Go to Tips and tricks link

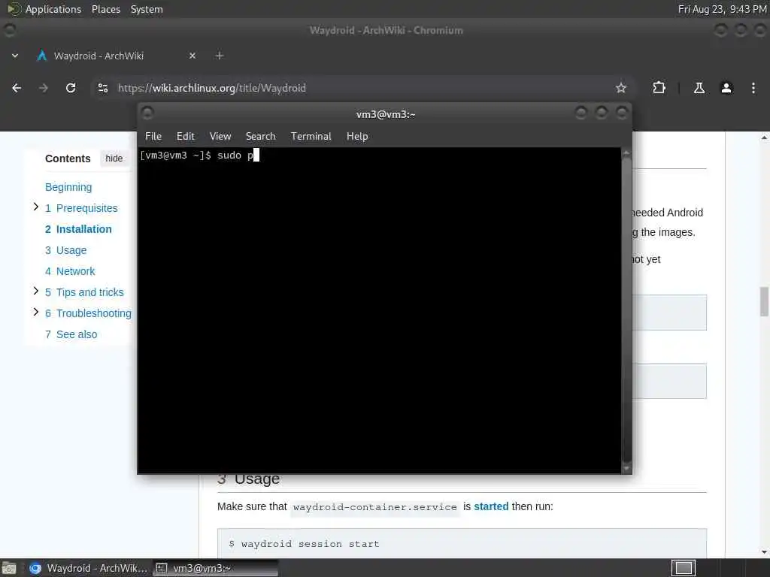coord(84,292)
